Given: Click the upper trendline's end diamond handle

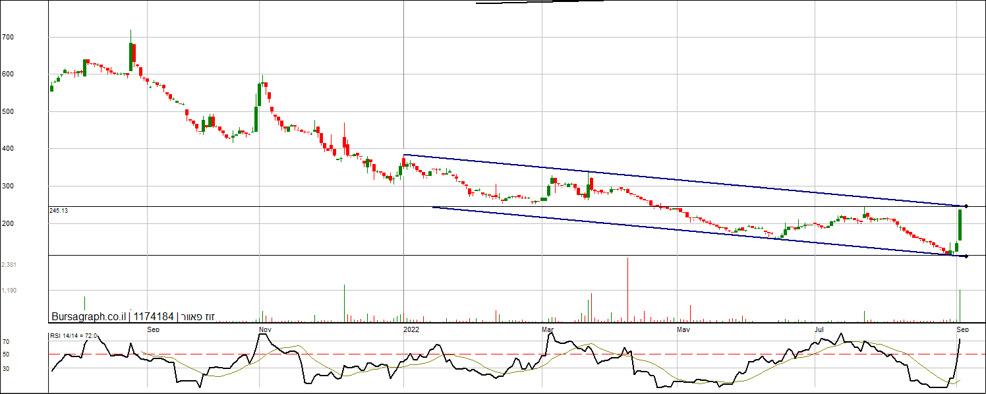Looking at the screenshot, I should [966, 206].
